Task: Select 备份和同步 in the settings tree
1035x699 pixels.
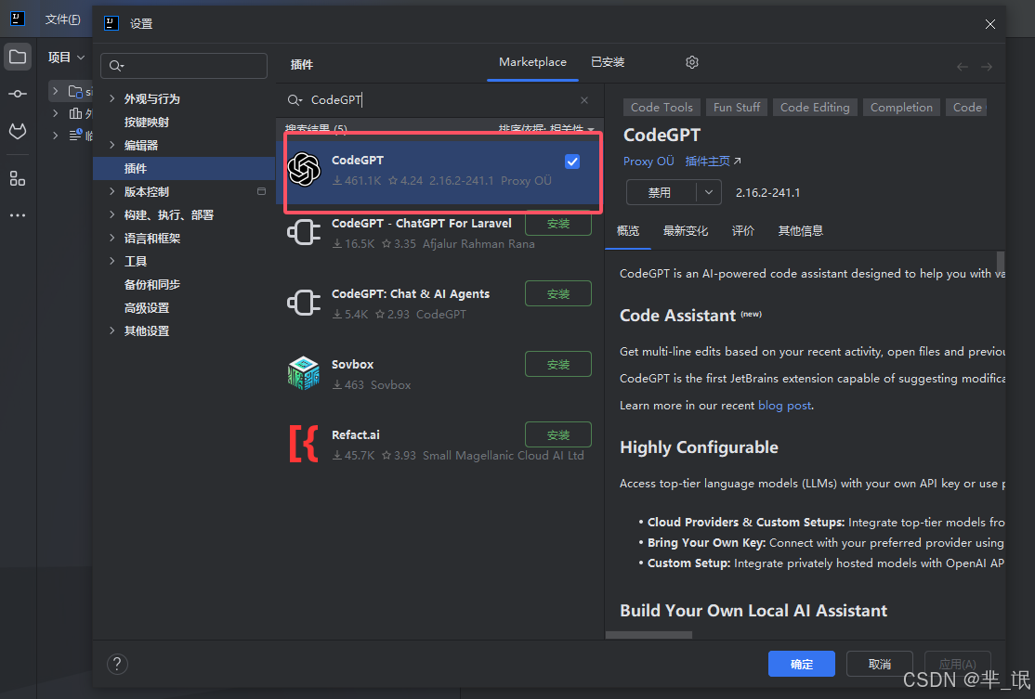Action: pyautogui.click(x=151, y=285)
